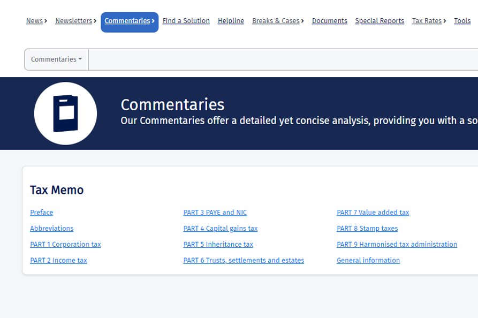Click the Tools navigation item
The width and height of the screenshot is (478, 318).
point(462,21)
